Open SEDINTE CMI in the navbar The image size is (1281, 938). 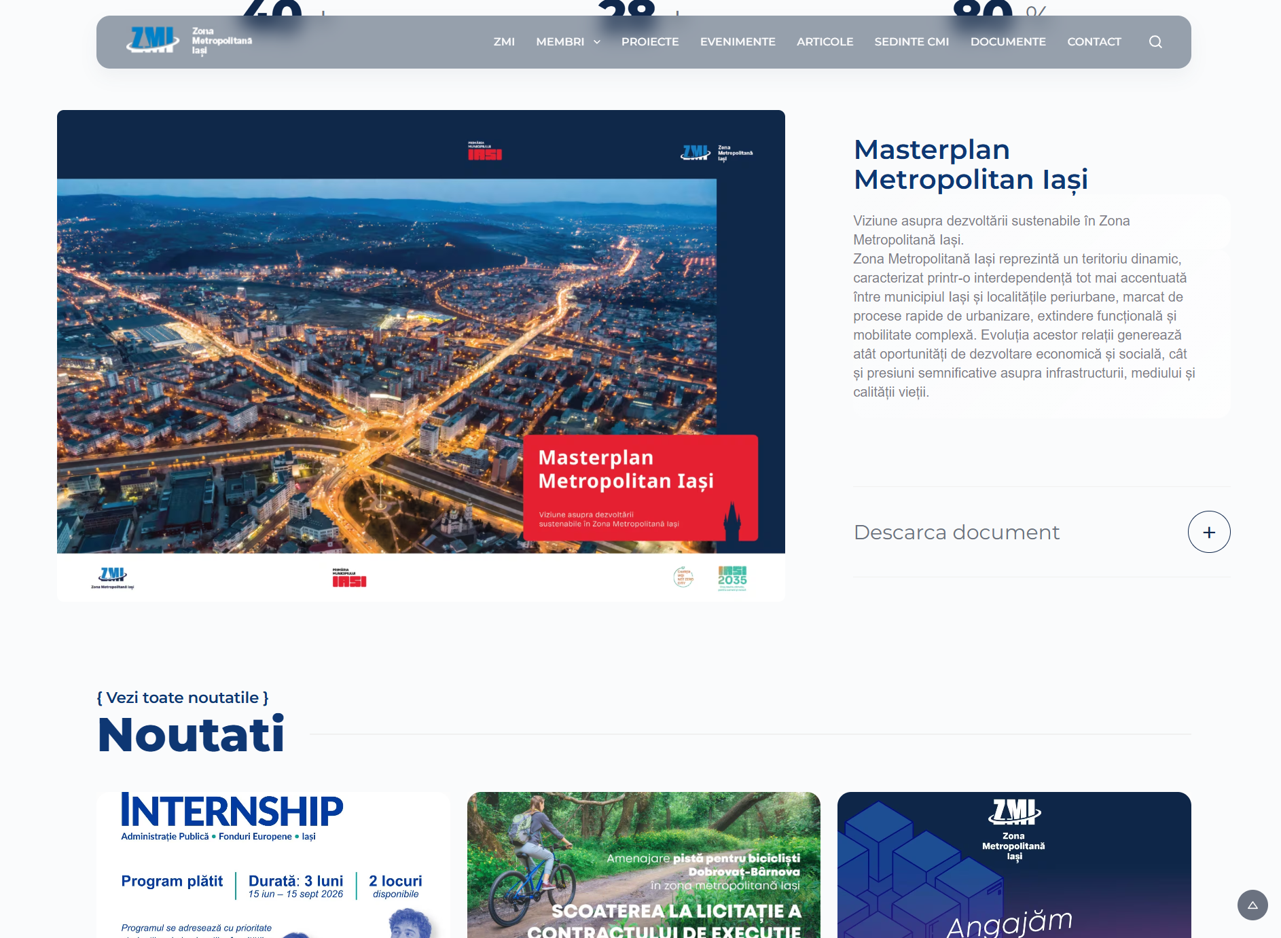[912, 42]
